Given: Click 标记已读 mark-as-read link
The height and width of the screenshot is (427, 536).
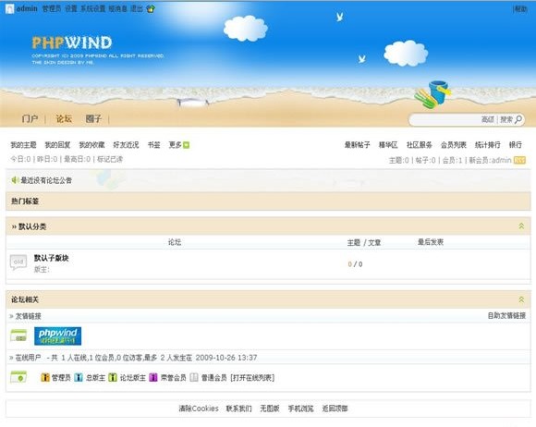Looking at the screenshot, I should coord(110,159).
